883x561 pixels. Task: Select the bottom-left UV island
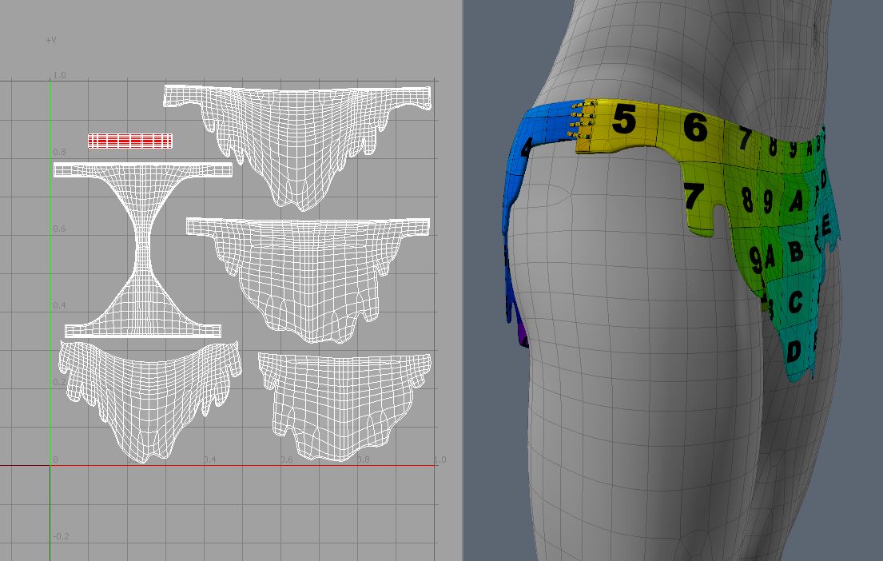(148, 392)
